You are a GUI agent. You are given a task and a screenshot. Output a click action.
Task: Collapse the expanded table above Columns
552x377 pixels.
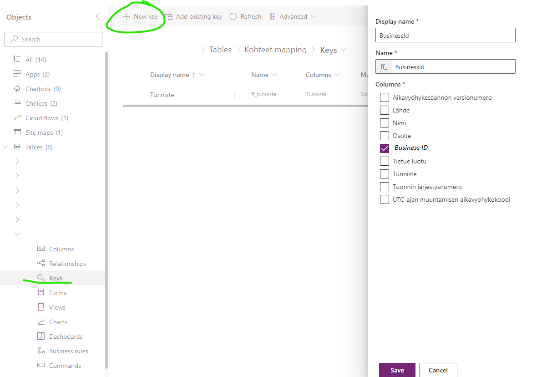coord(17,234)
